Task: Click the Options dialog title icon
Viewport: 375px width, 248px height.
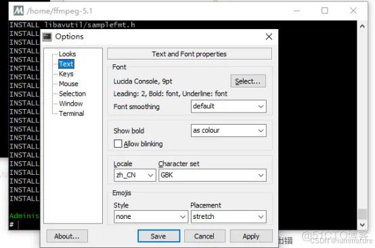Action: point(47,37)
